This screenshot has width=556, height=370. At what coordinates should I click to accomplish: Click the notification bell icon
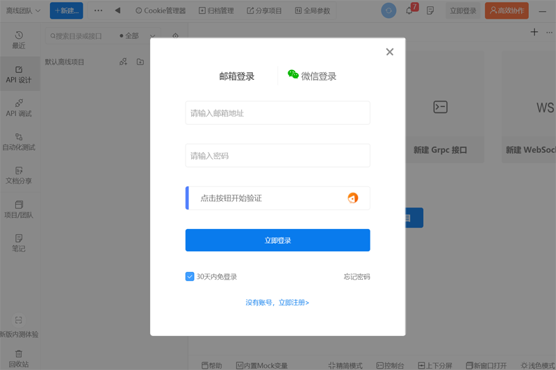pyautogui.click(x=409, y=11)
